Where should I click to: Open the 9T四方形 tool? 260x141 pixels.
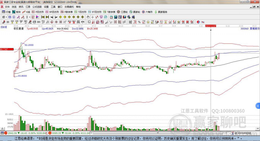point(95,12)
